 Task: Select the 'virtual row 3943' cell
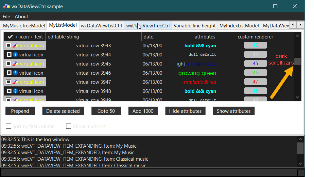click(94, 46)
